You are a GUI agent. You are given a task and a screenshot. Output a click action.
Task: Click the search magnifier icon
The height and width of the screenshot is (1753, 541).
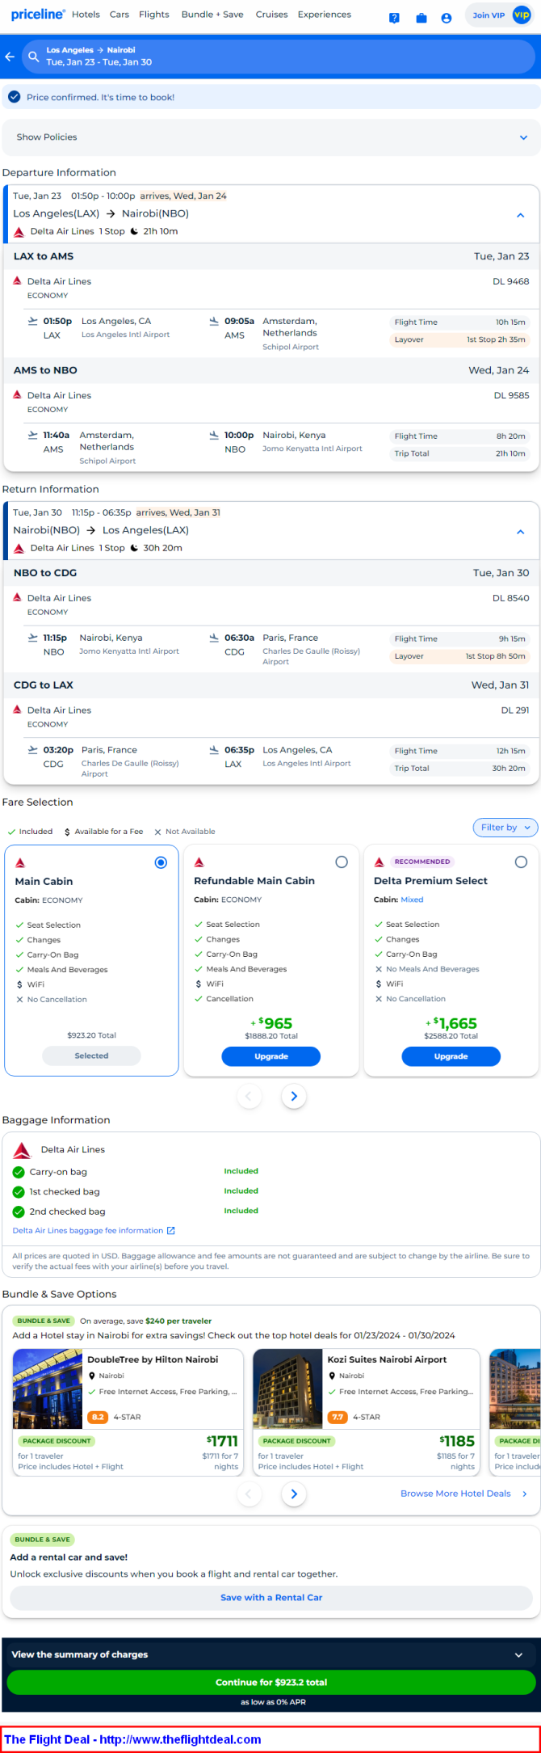[34, 57]
